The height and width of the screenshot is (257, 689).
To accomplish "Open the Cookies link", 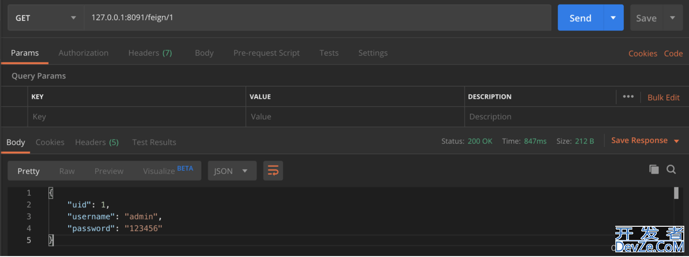I will pyautogui.click(x=643, y=53).
